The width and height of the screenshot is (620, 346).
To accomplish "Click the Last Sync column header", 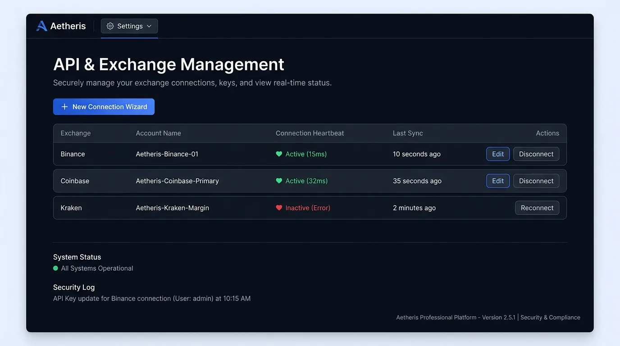I will (x=408, y=133).
